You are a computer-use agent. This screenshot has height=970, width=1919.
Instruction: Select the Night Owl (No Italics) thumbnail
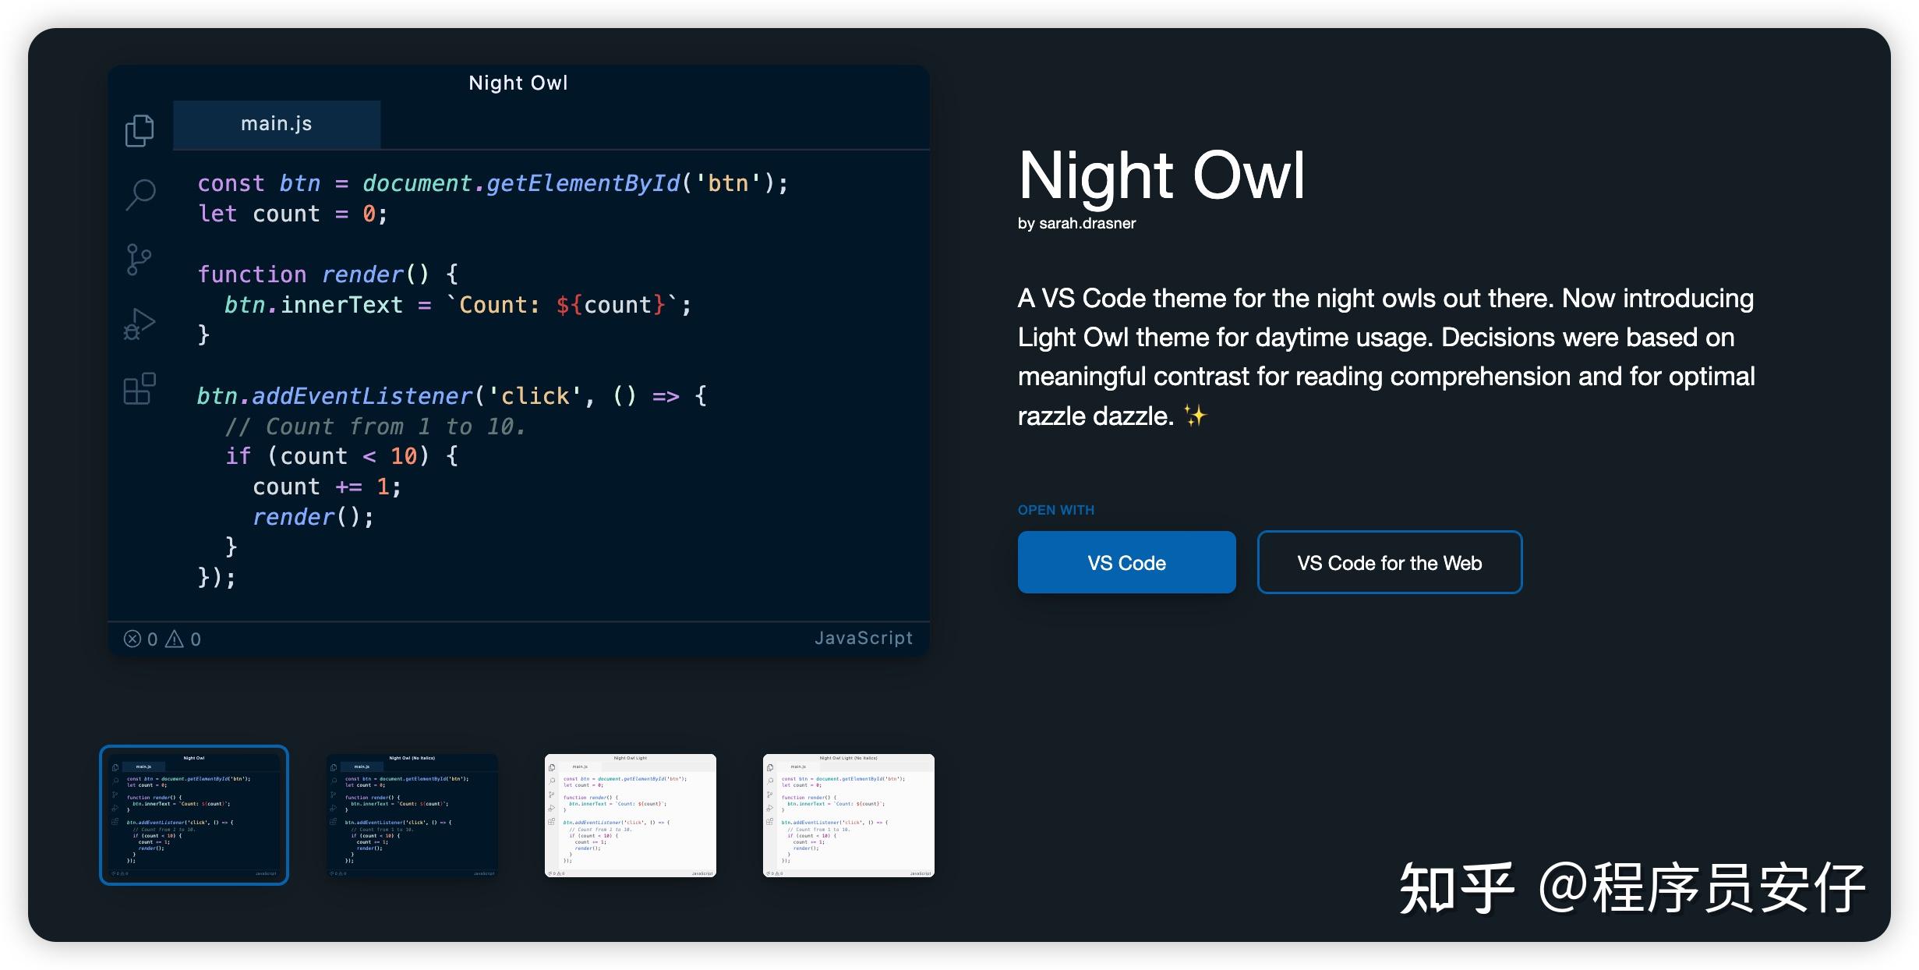[x=412, y=814]
